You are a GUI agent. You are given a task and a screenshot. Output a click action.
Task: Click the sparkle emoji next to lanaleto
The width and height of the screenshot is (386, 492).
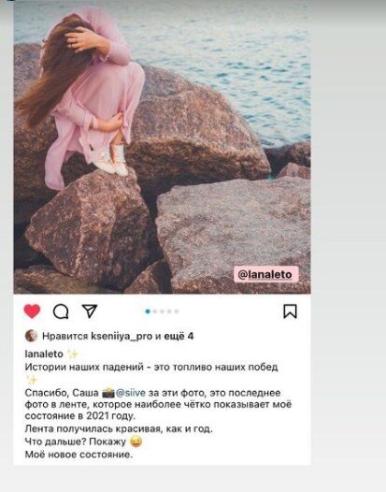pos(73,354)
